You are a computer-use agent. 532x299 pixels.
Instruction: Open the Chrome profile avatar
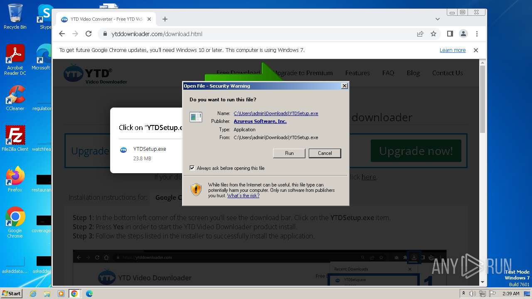point(463,34)
